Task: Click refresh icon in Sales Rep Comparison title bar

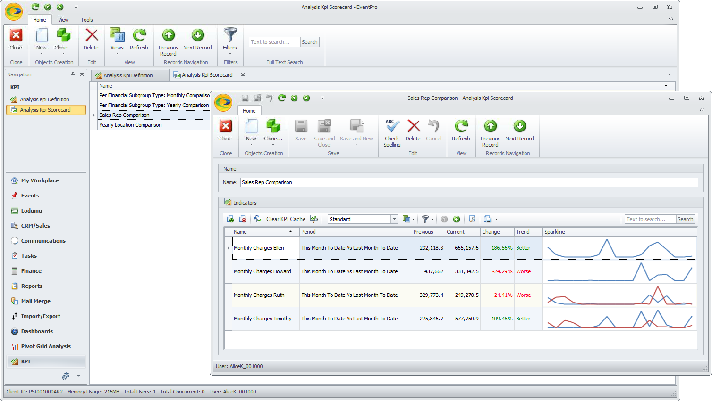Action: (x=282, y=98)
